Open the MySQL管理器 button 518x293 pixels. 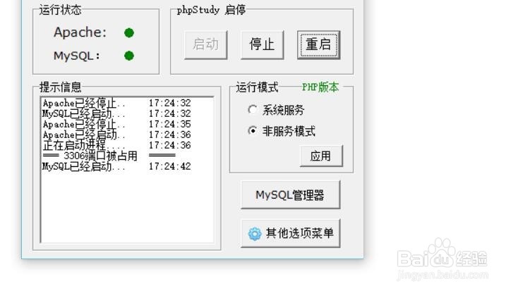click(x=290, y=195)
